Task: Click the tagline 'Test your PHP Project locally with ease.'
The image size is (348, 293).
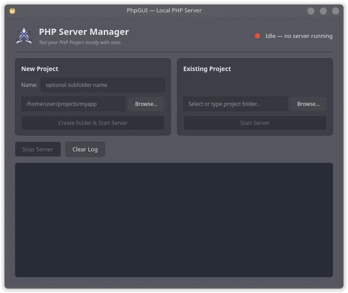Action: click(x=80, y=42)
